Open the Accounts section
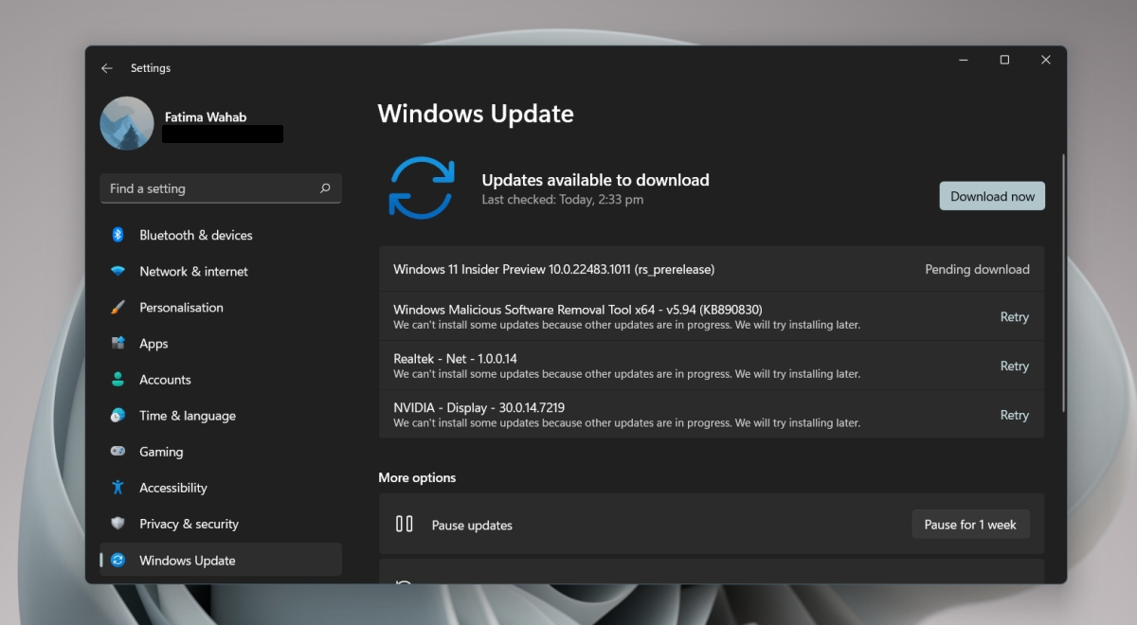This screenshot has width=1137, height=625. pos(221,380)
